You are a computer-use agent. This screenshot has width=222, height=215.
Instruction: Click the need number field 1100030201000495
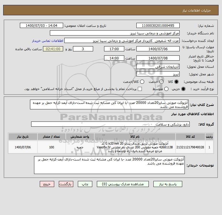click(158, 26)
